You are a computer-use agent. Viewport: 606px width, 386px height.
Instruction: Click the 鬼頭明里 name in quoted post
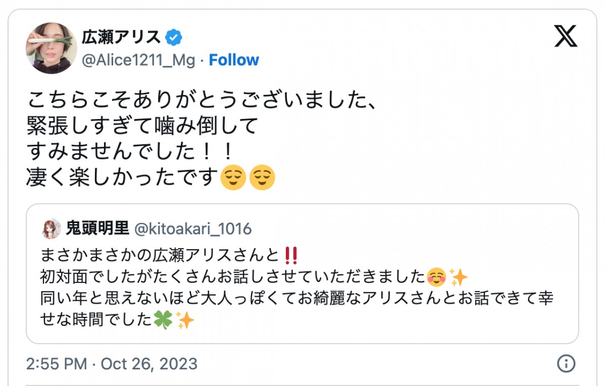coord(96,229)
